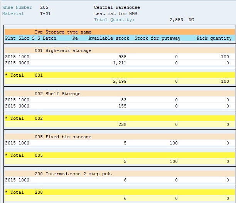Select available stock 5 in Total 005 row

pos(125,161)
